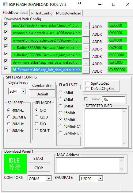This screenshot has height=193, width=133.
Task: Browse file for address 0xFC000 row
Action: [x=86, y=63]
